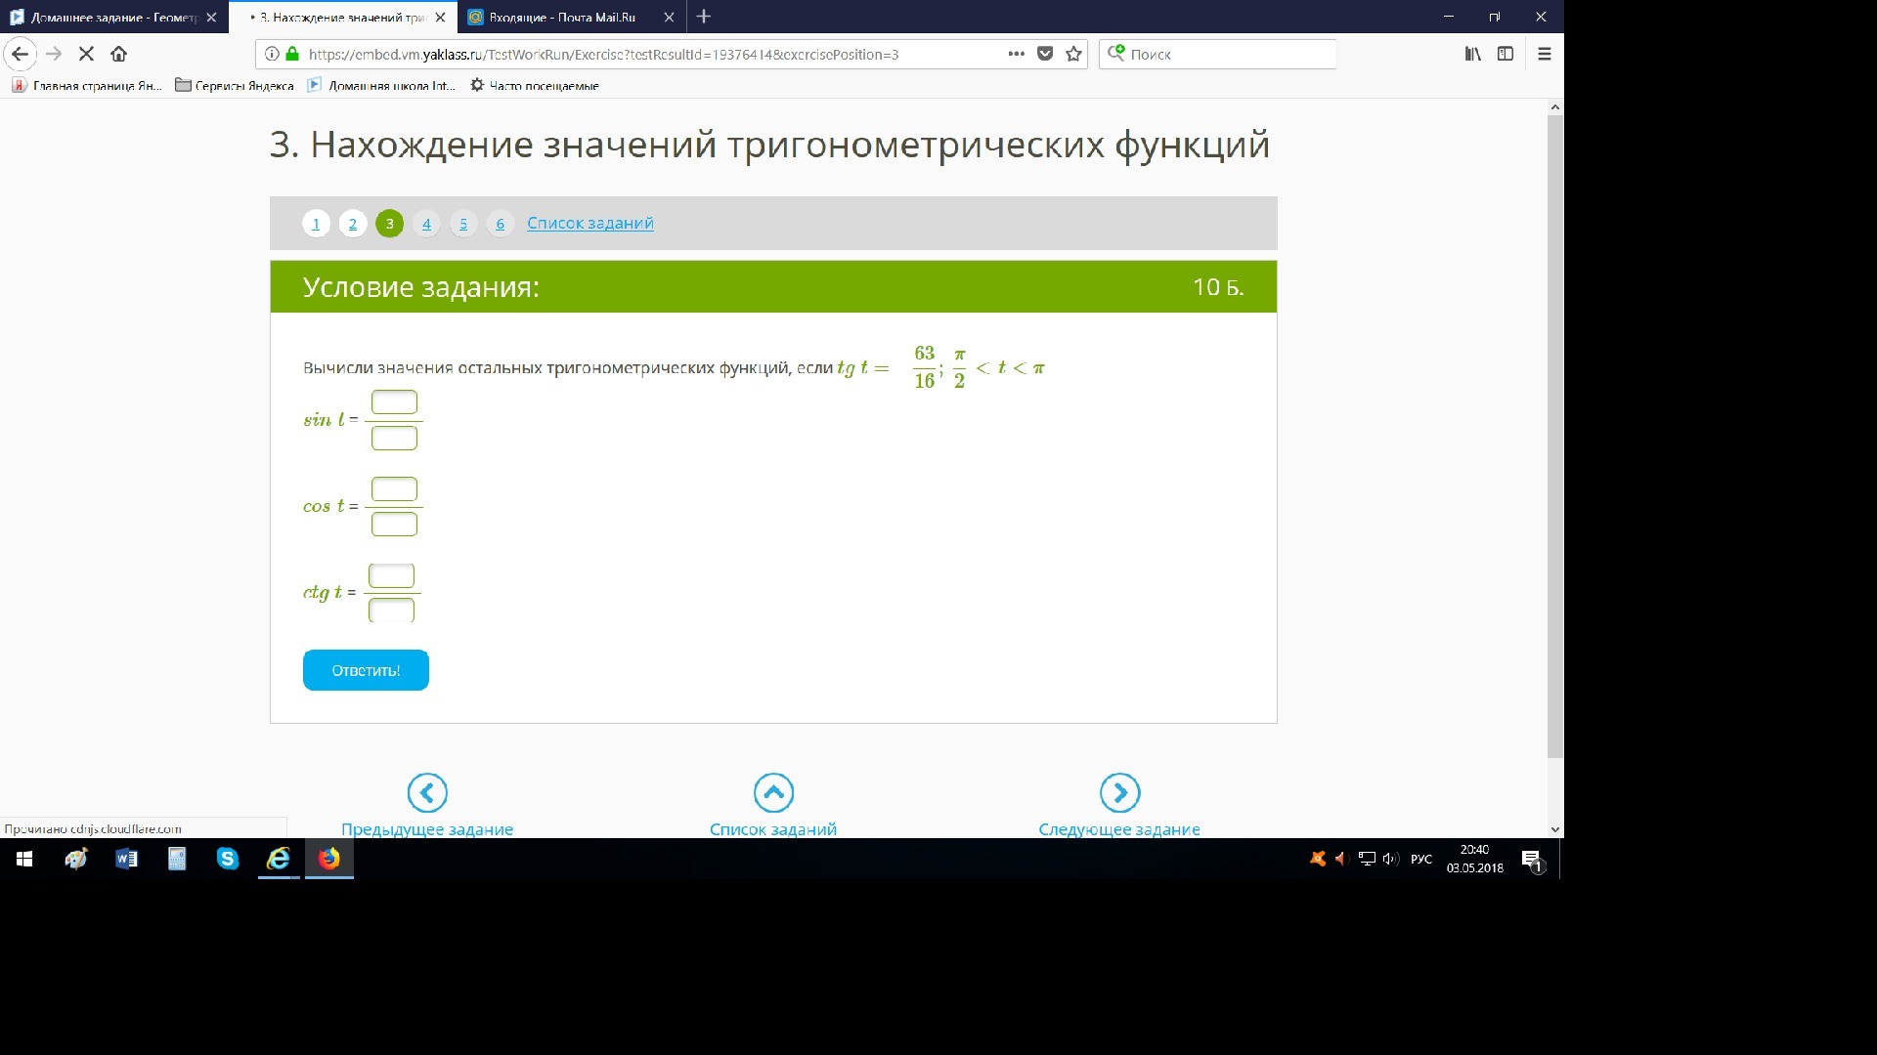Image resolution: width=1877 pixels, height=1055 pixels.
Task: Open Skype from the taskbar
Action: click(228, 859)
